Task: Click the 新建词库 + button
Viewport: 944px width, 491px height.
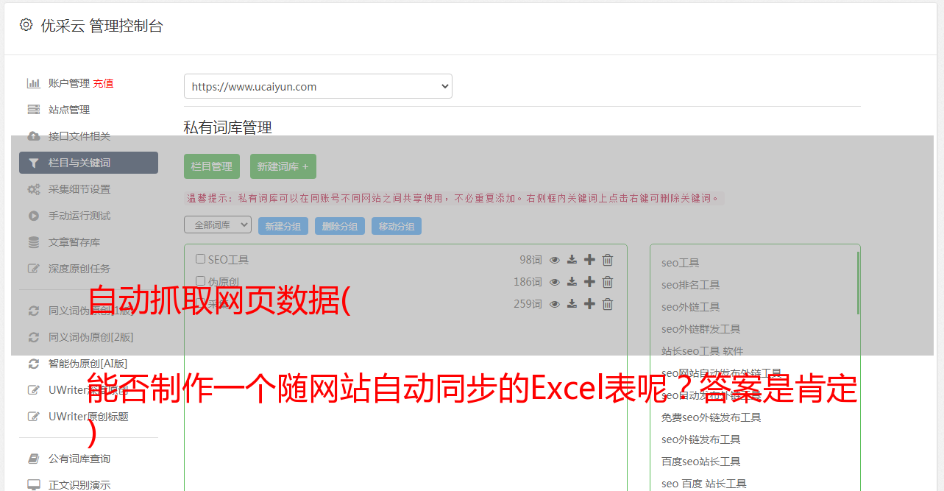Action: tap(283, 166)
